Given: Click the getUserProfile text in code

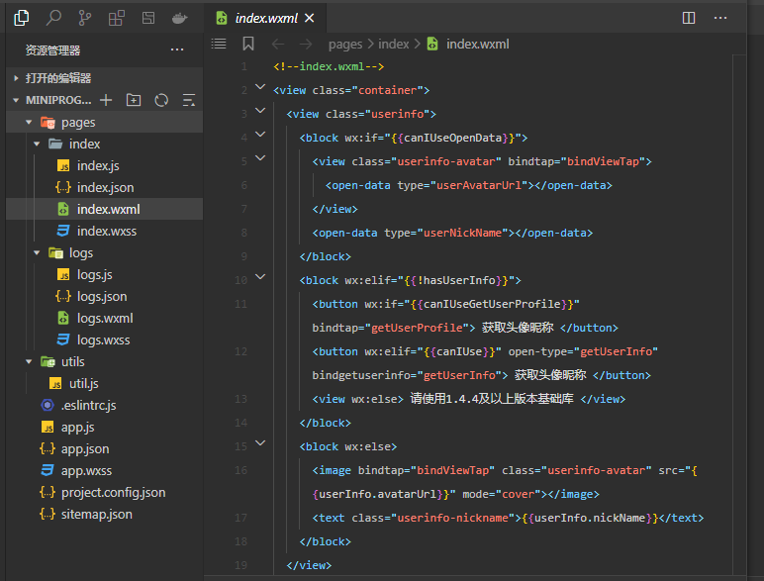Looking at the screenshot, I should pos(417,328).
